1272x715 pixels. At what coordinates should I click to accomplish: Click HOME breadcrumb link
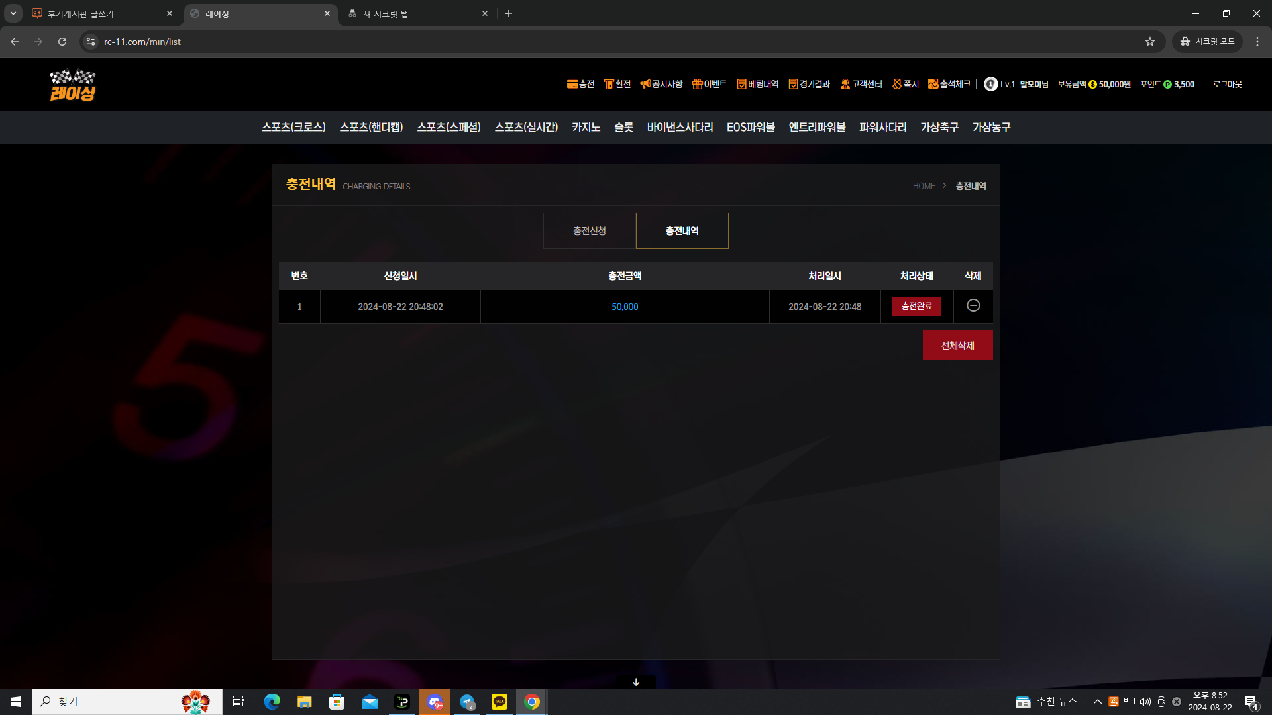point(924,186)
